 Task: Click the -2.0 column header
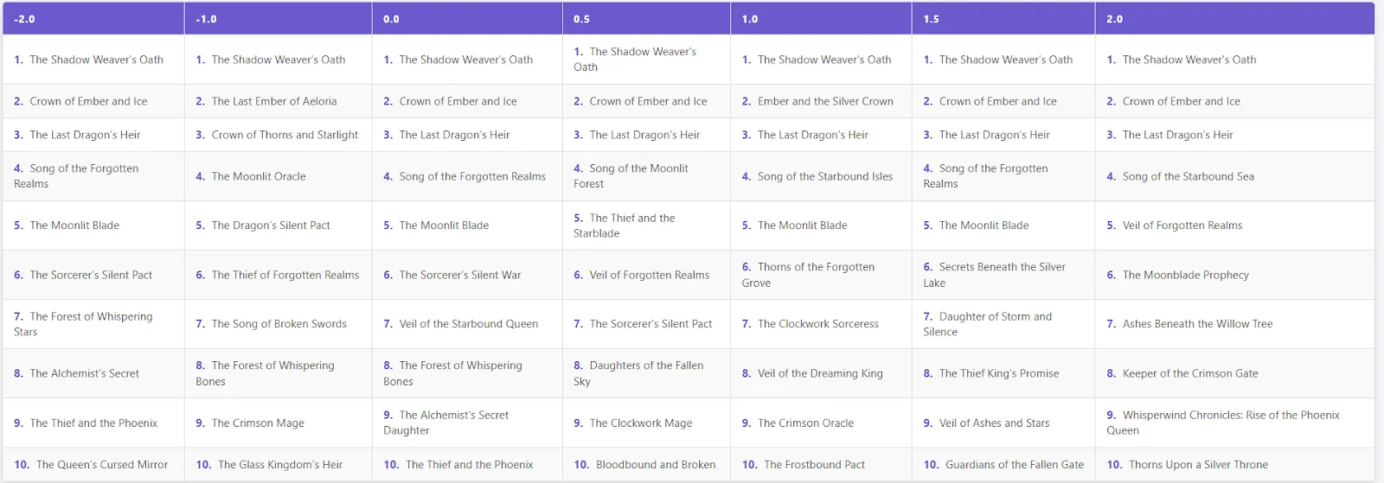point(24,19)
